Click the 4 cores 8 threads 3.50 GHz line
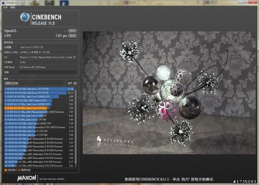259x185 pixels. point(35,52)
